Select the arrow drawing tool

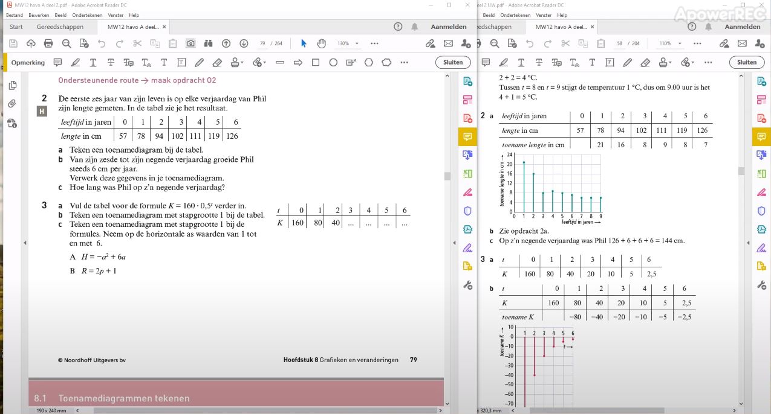pyautogui.click(x=298, y=62)
